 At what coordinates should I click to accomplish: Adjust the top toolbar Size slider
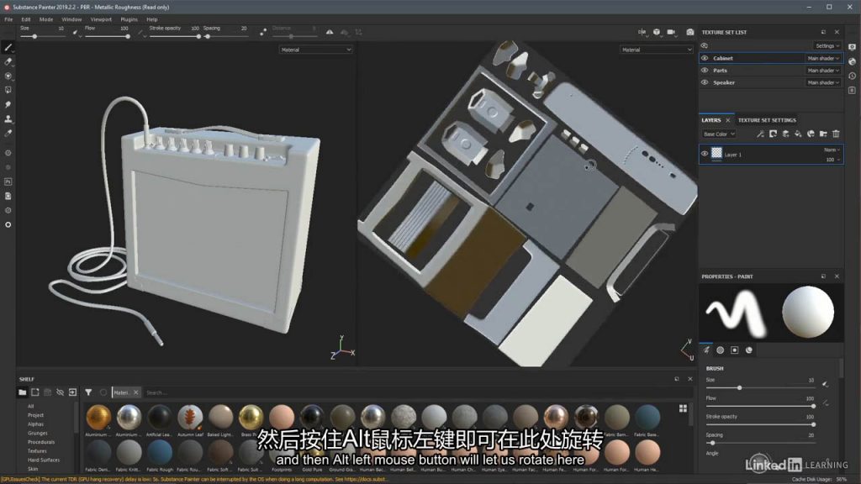43,37
